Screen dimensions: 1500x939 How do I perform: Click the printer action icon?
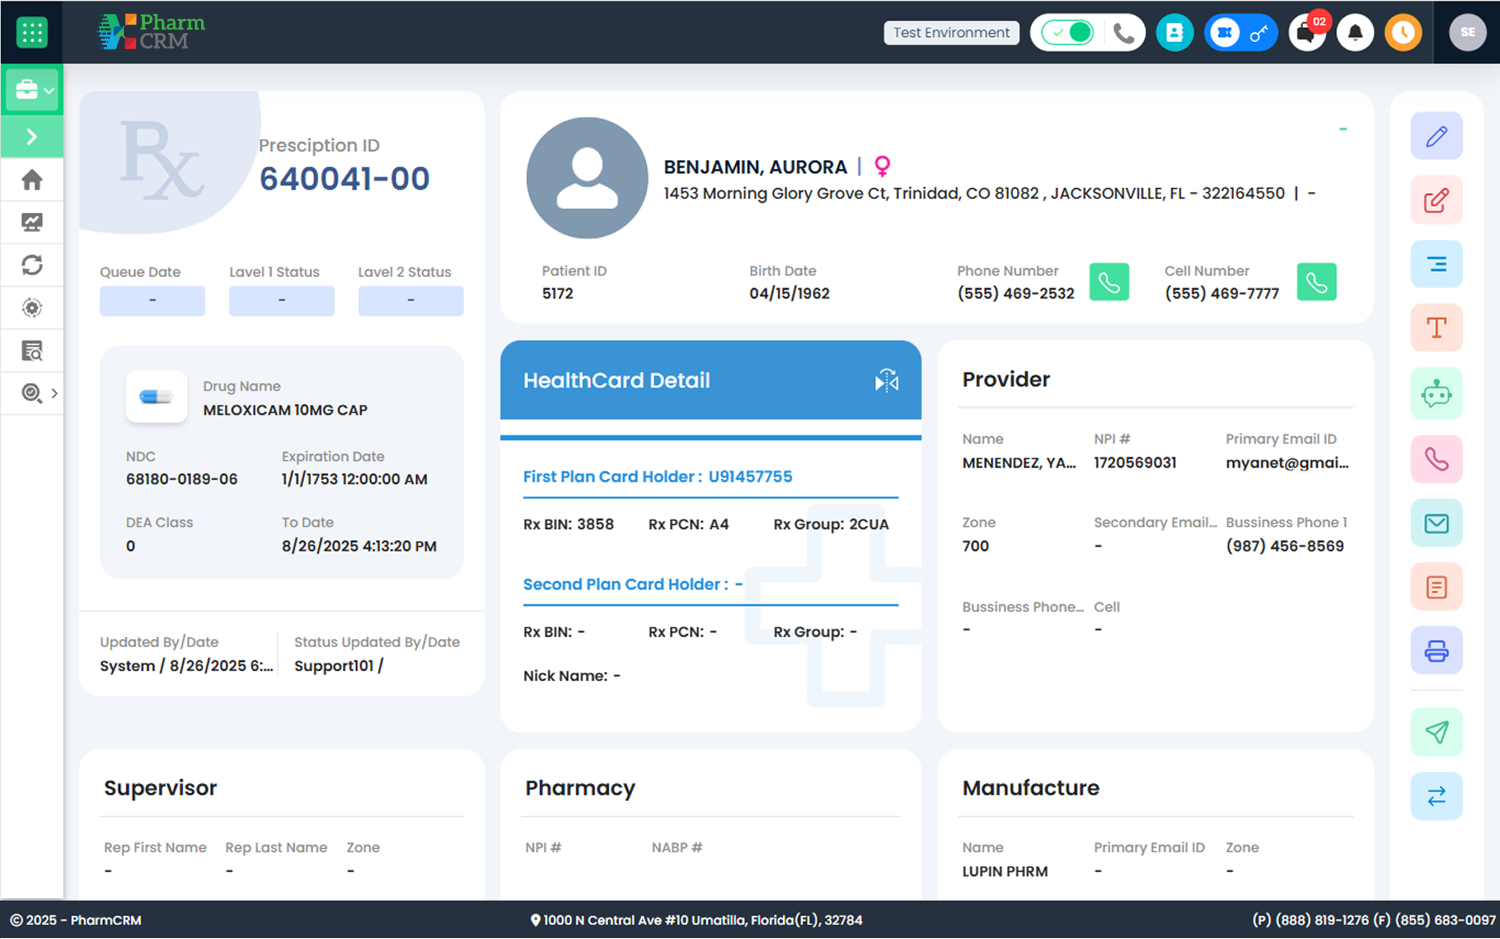1436,651
